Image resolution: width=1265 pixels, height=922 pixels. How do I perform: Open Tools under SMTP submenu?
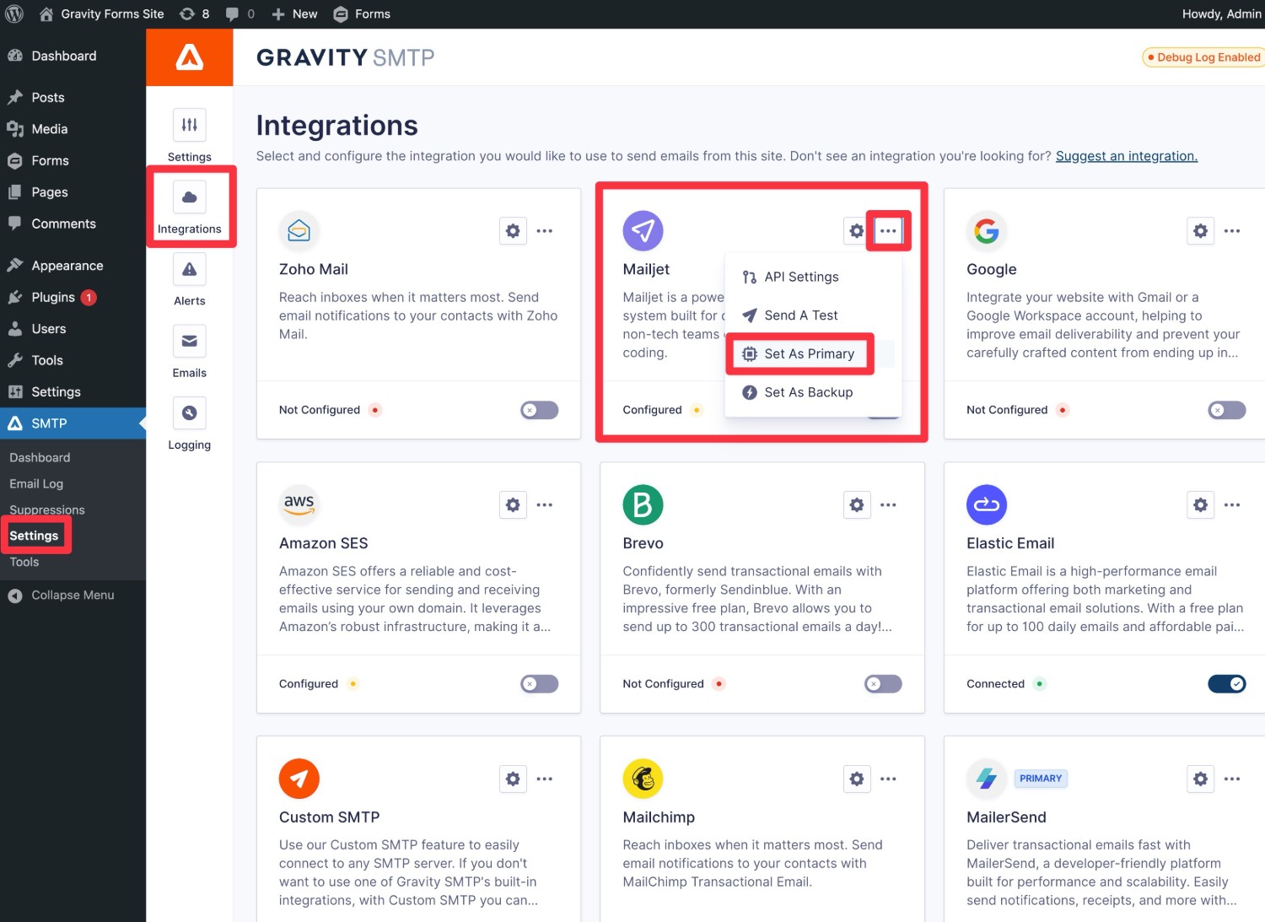24,562
